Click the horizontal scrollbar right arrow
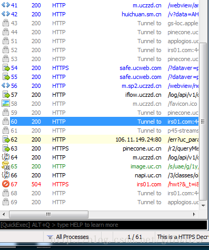 [x=194, y=214]
